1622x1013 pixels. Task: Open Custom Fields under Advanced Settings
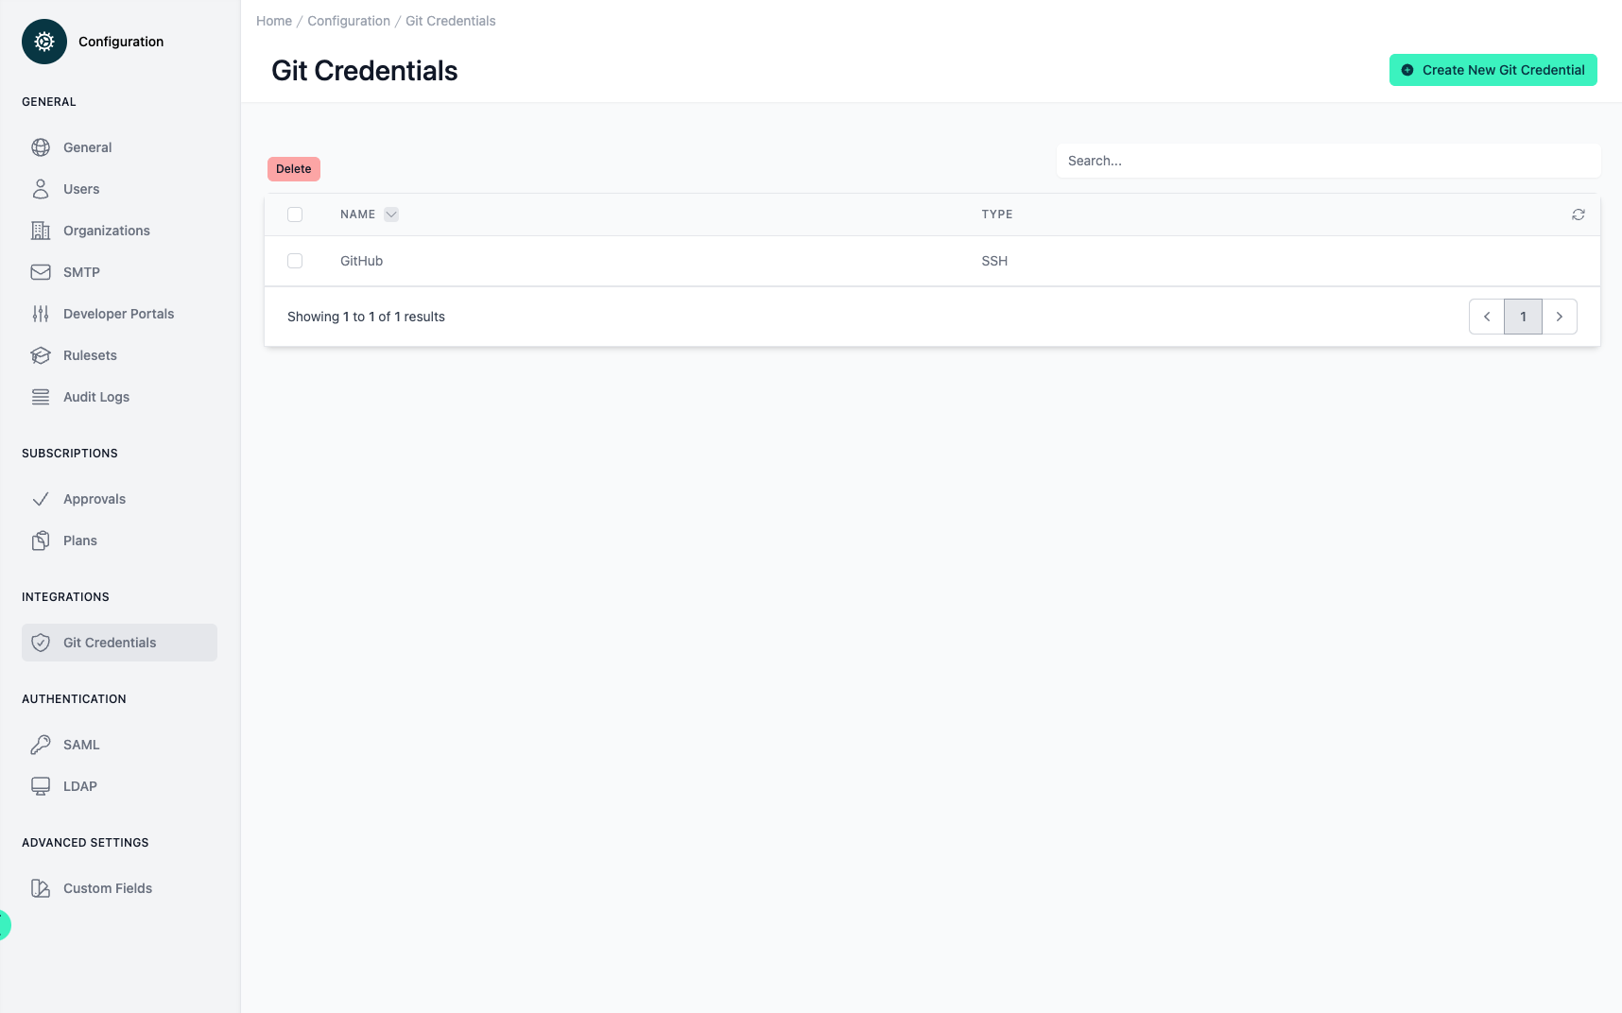click(x=107, y=888)
